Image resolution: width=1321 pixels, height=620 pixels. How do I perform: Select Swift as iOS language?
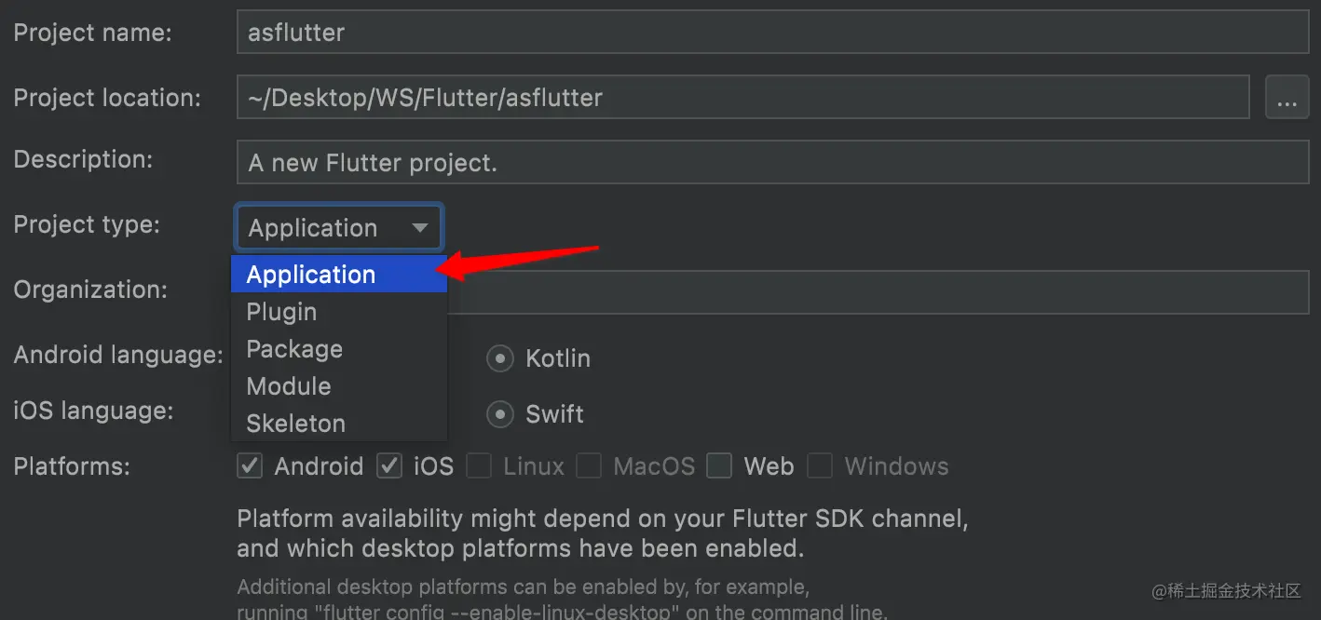500,414
